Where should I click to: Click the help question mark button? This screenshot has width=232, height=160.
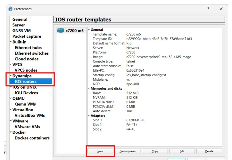click(208, 9)
